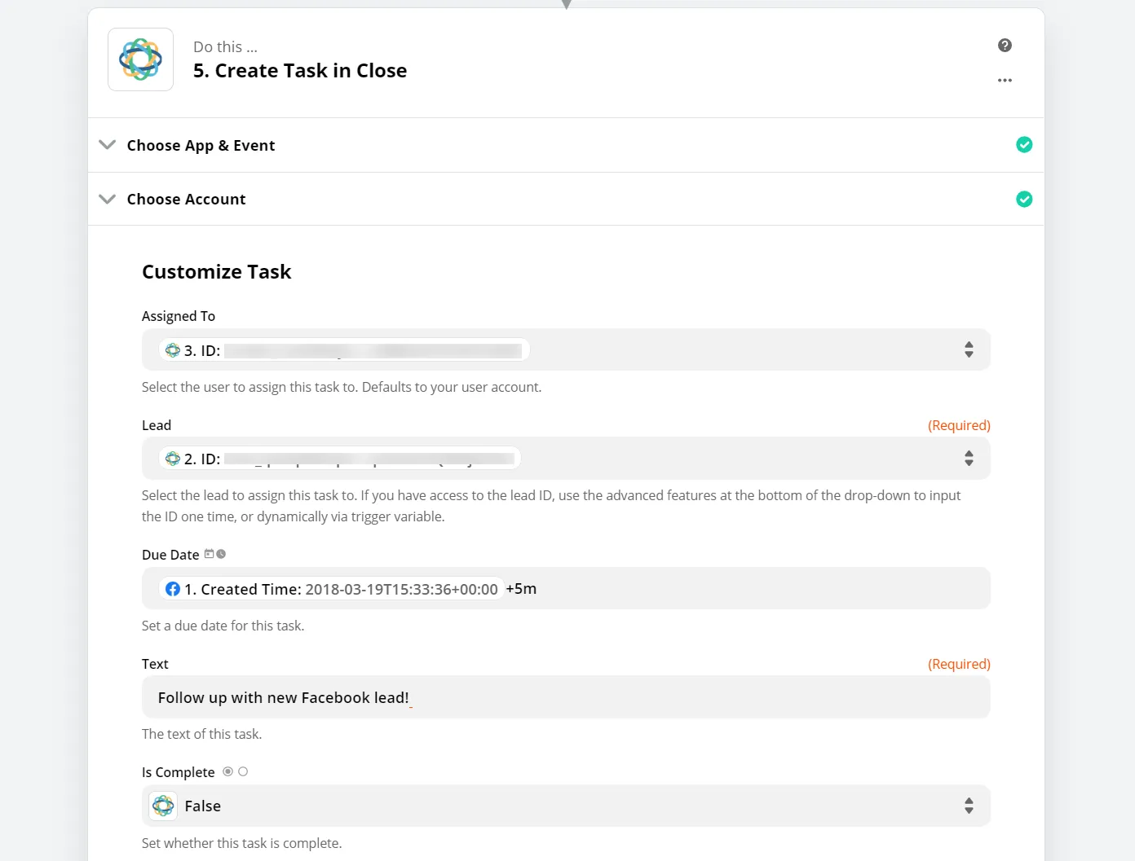The image size is (1135, 861).
Task: Click the '5. Create Task in Close' title
Action: [x=299, y=71]
